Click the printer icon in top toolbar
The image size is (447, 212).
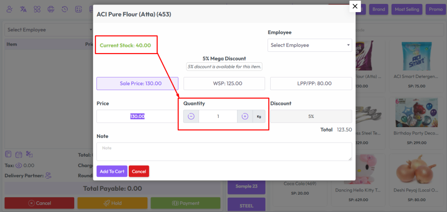tap(51, 10)
